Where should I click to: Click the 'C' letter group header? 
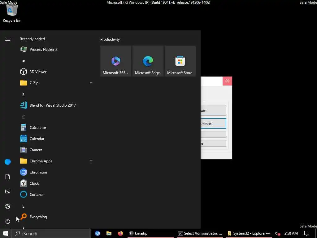point(24,117)
